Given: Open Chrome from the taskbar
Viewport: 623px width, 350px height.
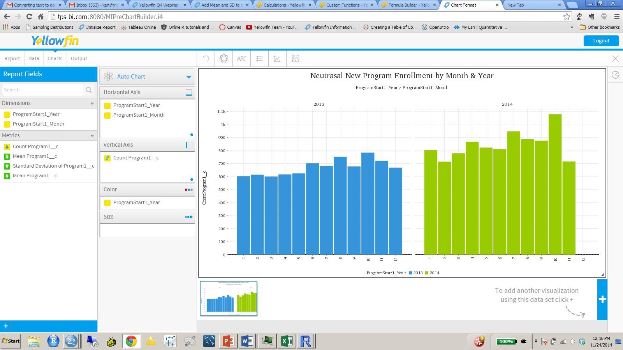Looking at the screenshot, I should (x=131, y=341).
